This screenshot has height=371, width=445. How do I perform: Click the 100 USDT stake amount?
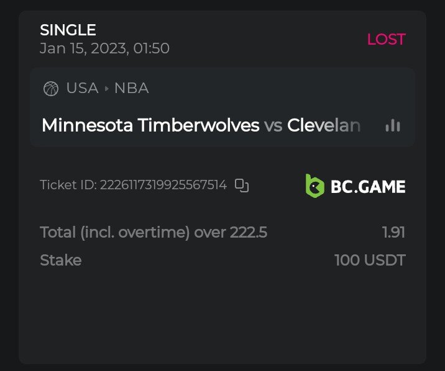click(x=370, y=260)
